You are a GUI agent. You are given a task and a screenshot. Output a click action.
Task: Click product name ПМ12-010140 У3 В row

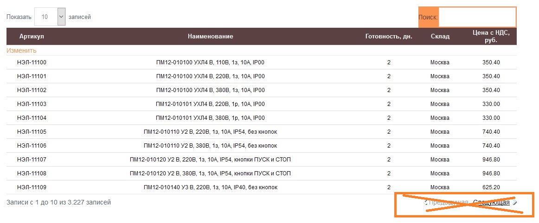[211, 187]
